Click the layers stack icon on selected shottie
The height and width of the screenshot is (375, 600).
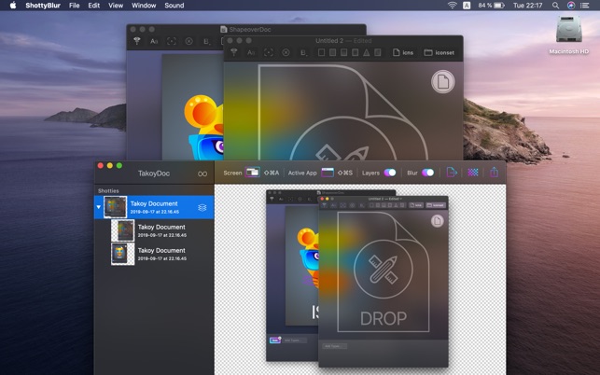[x=202, y=206]
